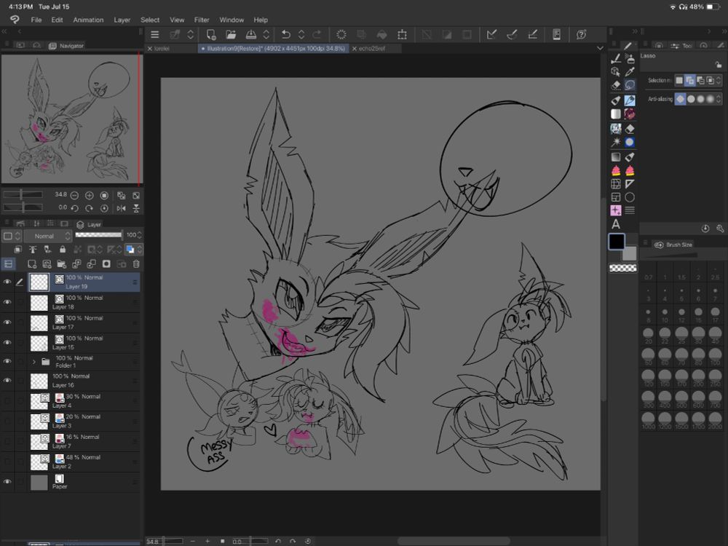Image resolution: width=728 pixels, height=546 pixels.
Task: Click the Create Layer Mask icon
Action: (x=106, y=264)
